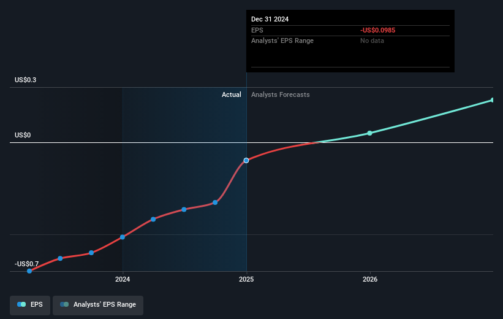
Task: Click the Dec 31 2024 tooltip date
Action: point(270,19)
